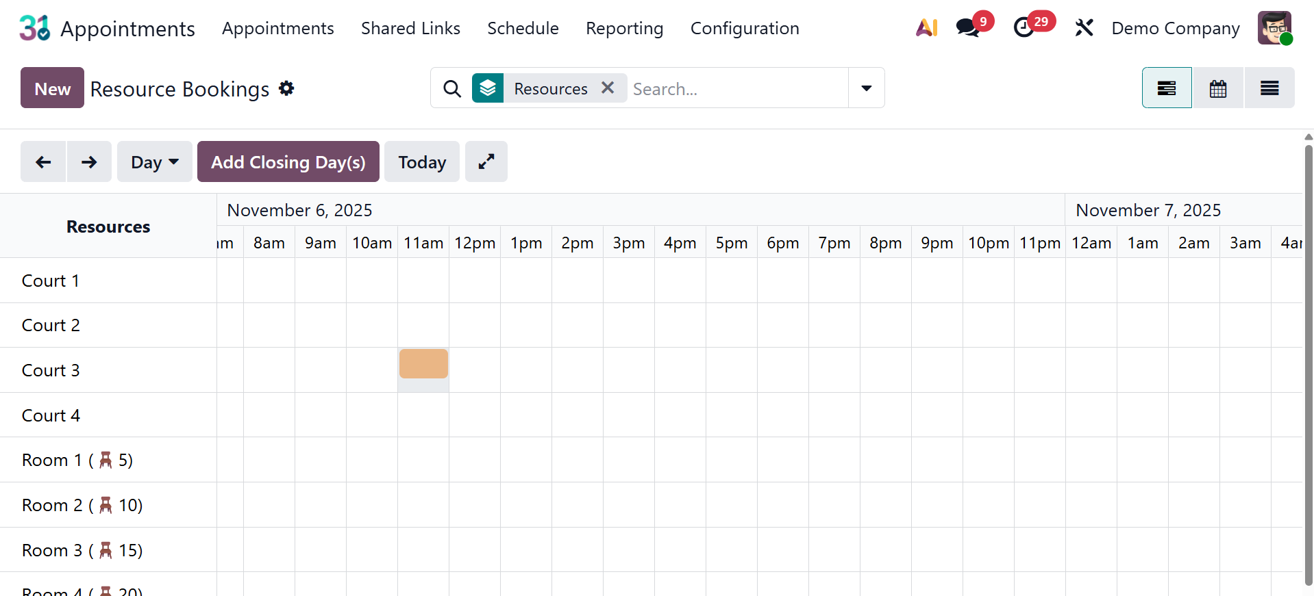Open the debug tools wrench icon
This screenshot has width=1314, height=596.
(x=1084, y=28)
